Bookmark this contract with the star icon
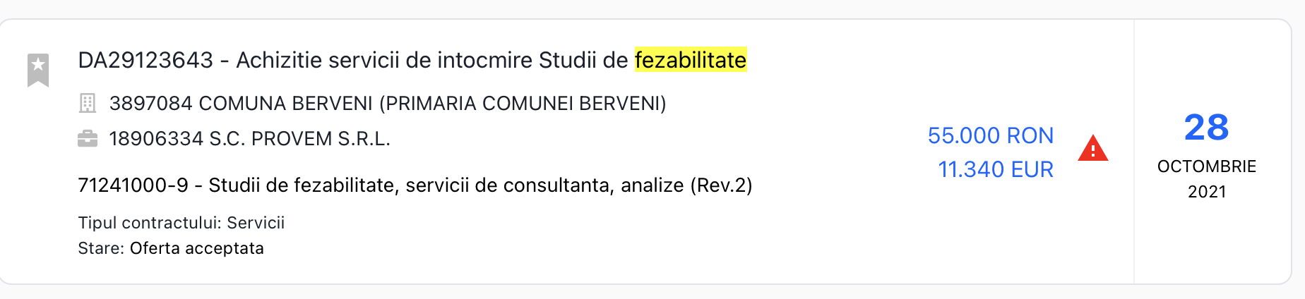This screenshot has height=299, width=1305. (x=38, y=70)
